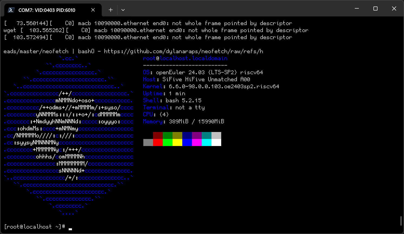
Task: Select the COM7: VID:0403 PID:6010 tab title
Action: point(47,10)
